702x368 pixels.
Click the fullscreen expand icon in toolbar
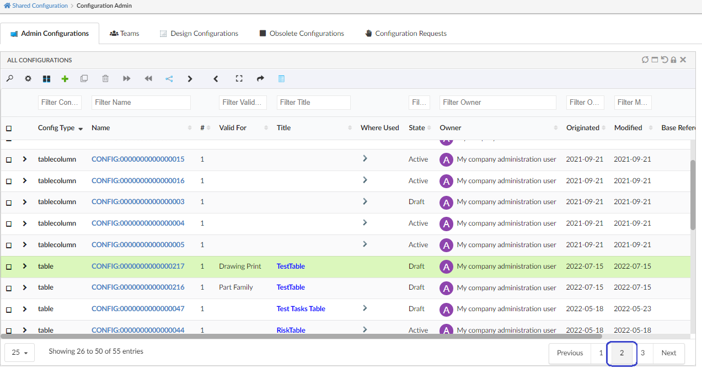[239, 79]
